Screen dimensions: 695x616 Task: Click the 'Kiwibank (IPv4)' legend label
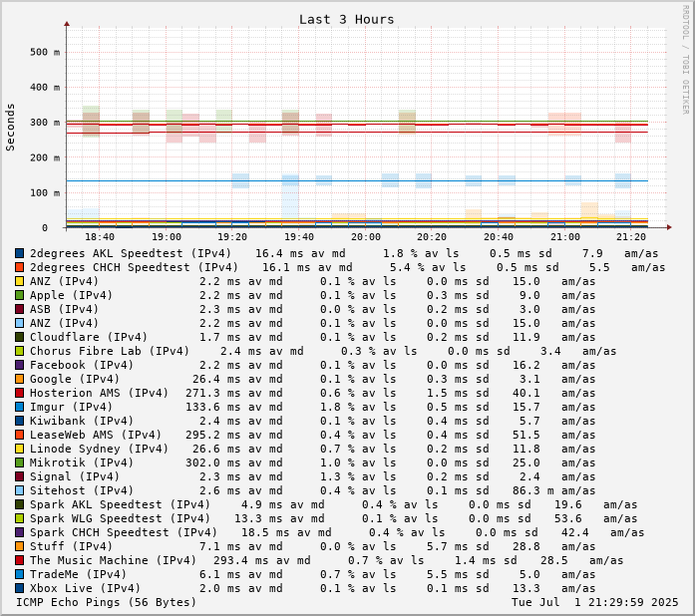click(82, 421)
